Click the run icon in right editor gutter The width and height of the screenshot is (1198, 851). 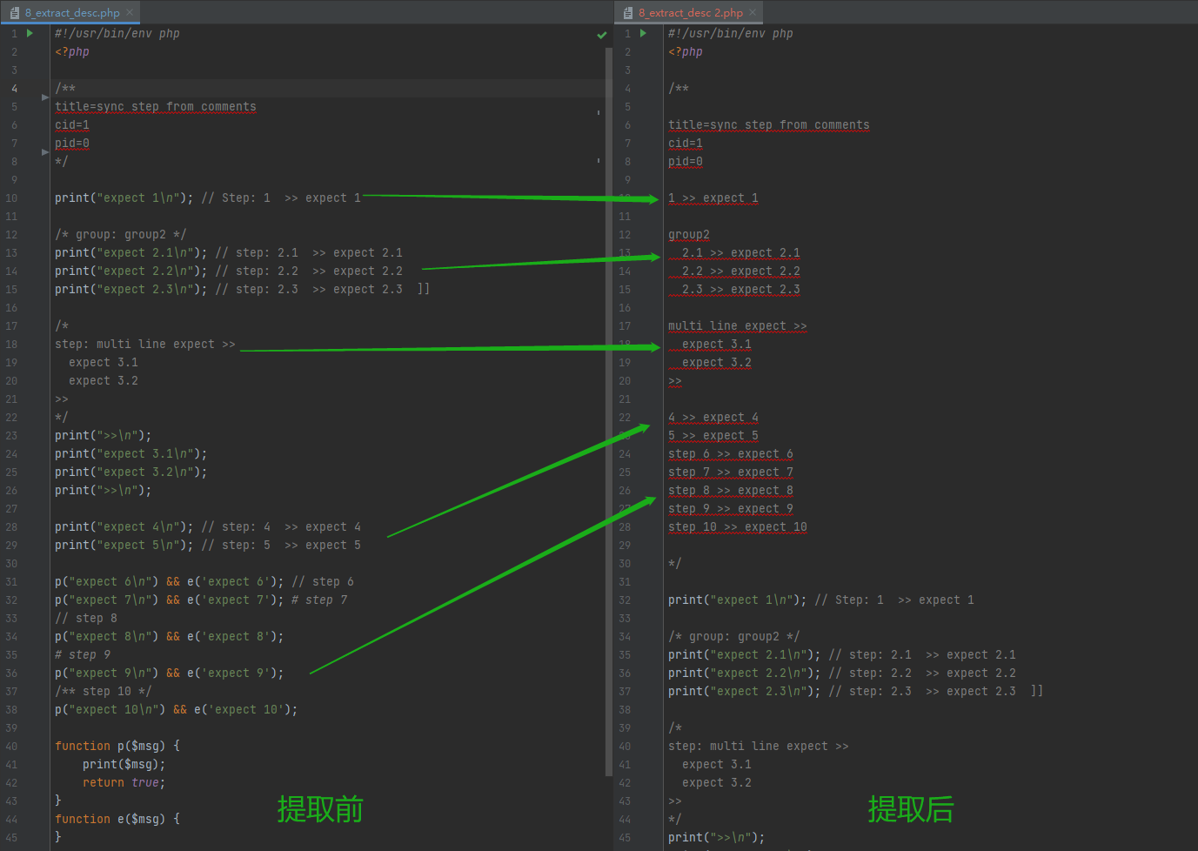pos(644,33)
